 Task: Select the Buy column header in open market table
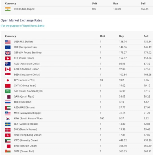tap(121, 36)
